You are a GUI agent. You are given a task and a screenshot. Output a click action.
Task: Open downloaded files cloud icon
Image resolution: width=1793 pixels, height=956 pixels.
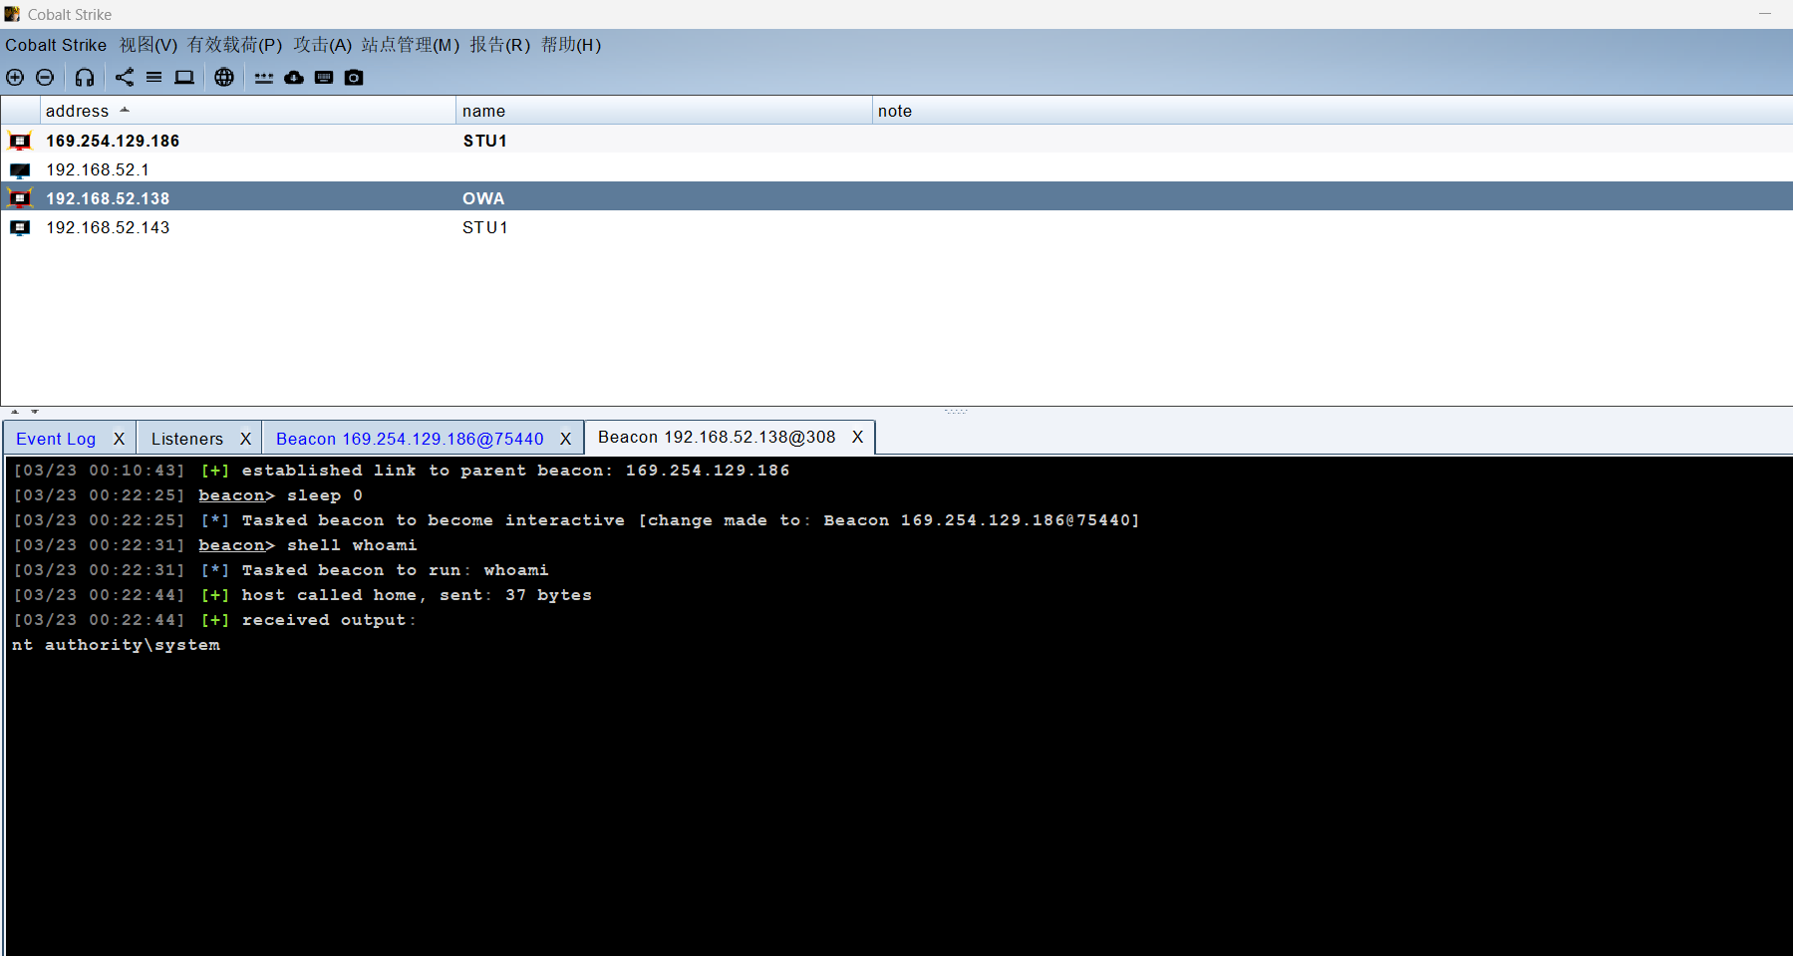(x=294, y=78)
